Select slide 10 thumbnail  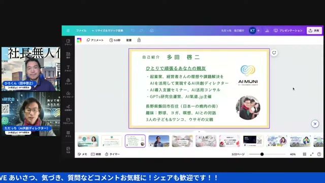[300, 141]
